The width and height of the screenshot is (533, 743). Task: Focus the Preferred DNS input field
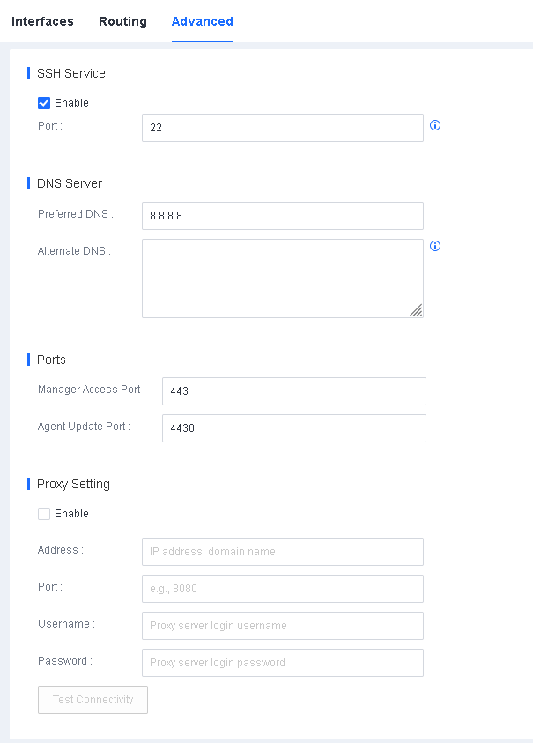(282, 216)
